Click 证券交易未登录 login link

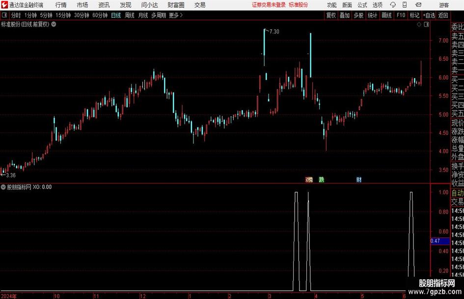tap(269, 5)
